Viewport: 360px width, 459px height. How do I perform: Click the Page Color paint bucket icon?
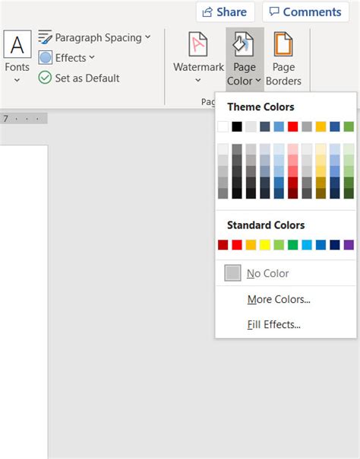244,44
